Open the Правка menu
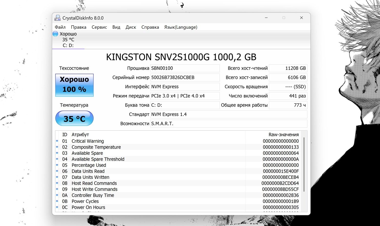This screenshot has width=380, height=226. [x=79, y=27]
